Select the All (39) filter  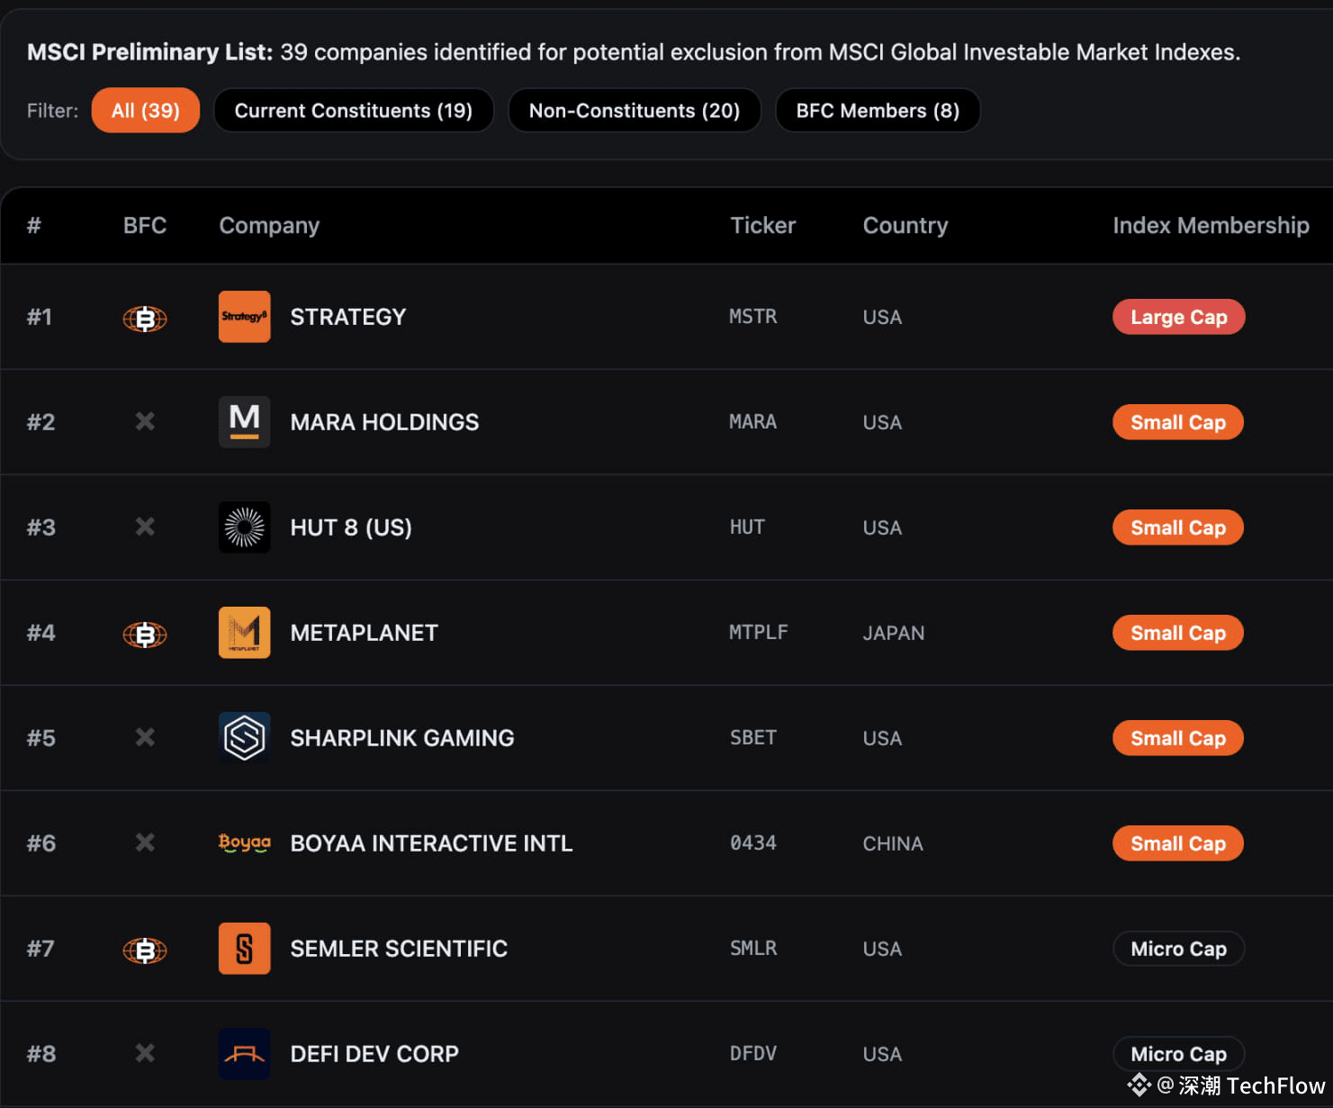[x=146, y=111]
